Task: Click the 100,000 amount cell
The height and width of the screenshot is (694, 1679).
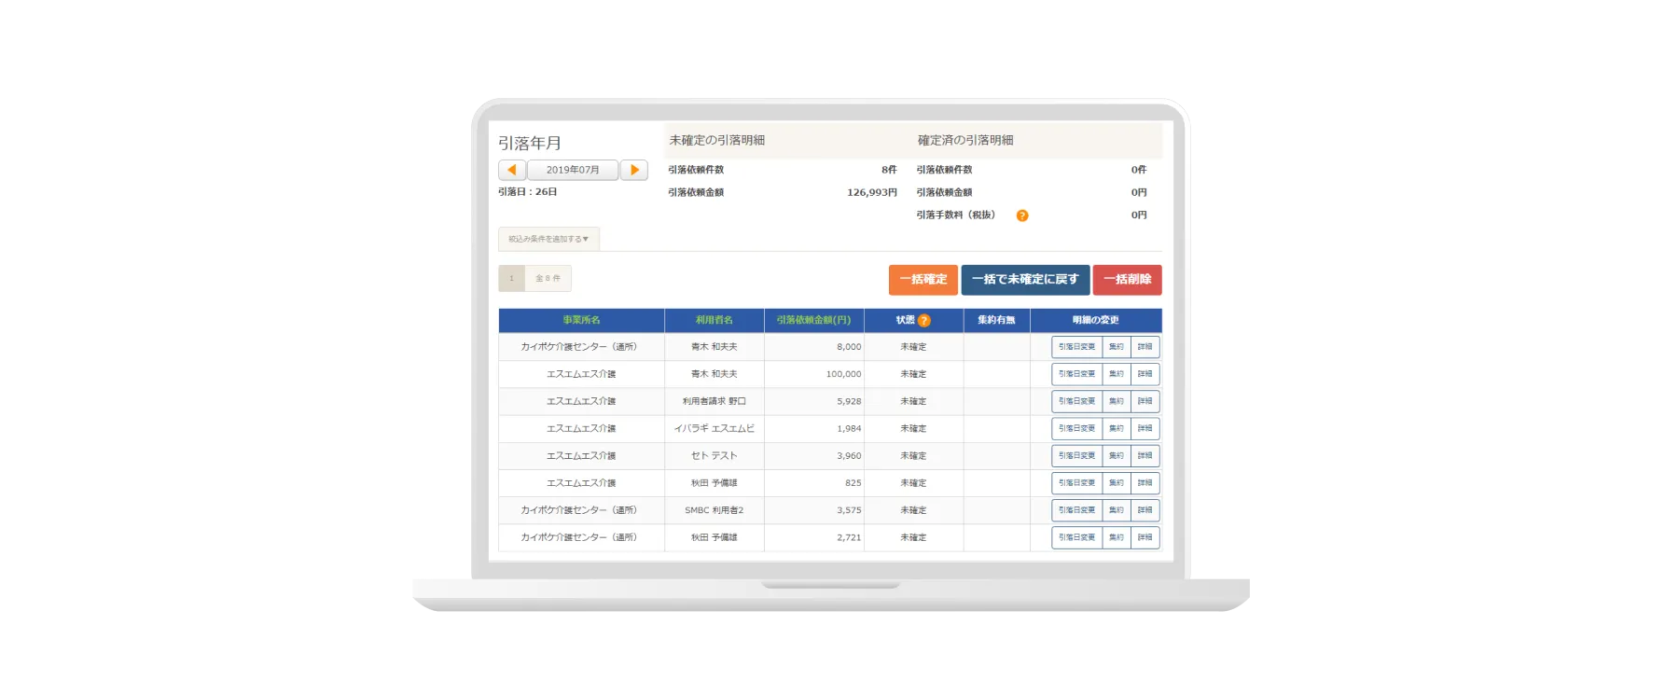Action: [x=813, y=374]
